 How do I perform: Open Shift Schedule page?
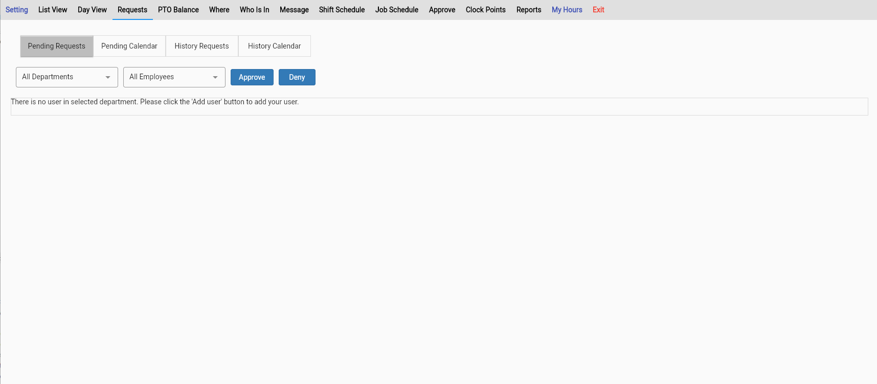342,10
